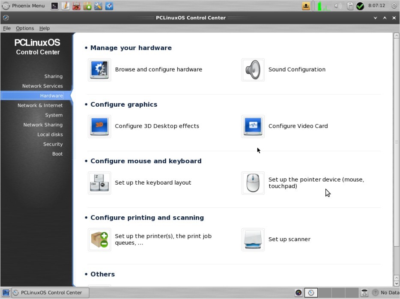Screen dimensions: 400x299
Task: Click the clipboard tray icon
Action: tap(350, 6)
